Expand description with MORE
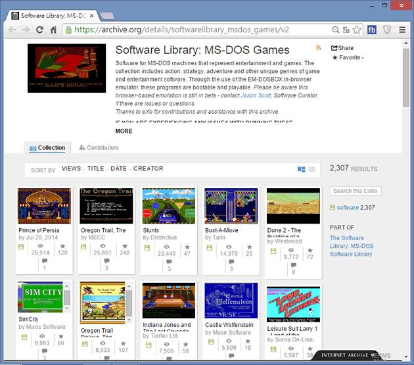Image resolution: width=414 pixels, height=365 pixels. point(124,131)
